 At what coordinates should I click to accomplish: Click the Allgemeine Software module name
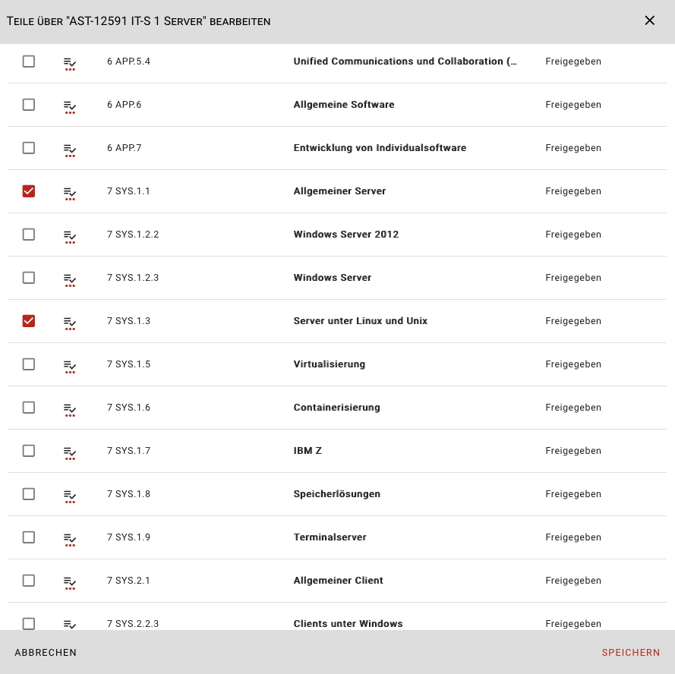[343, 105]
